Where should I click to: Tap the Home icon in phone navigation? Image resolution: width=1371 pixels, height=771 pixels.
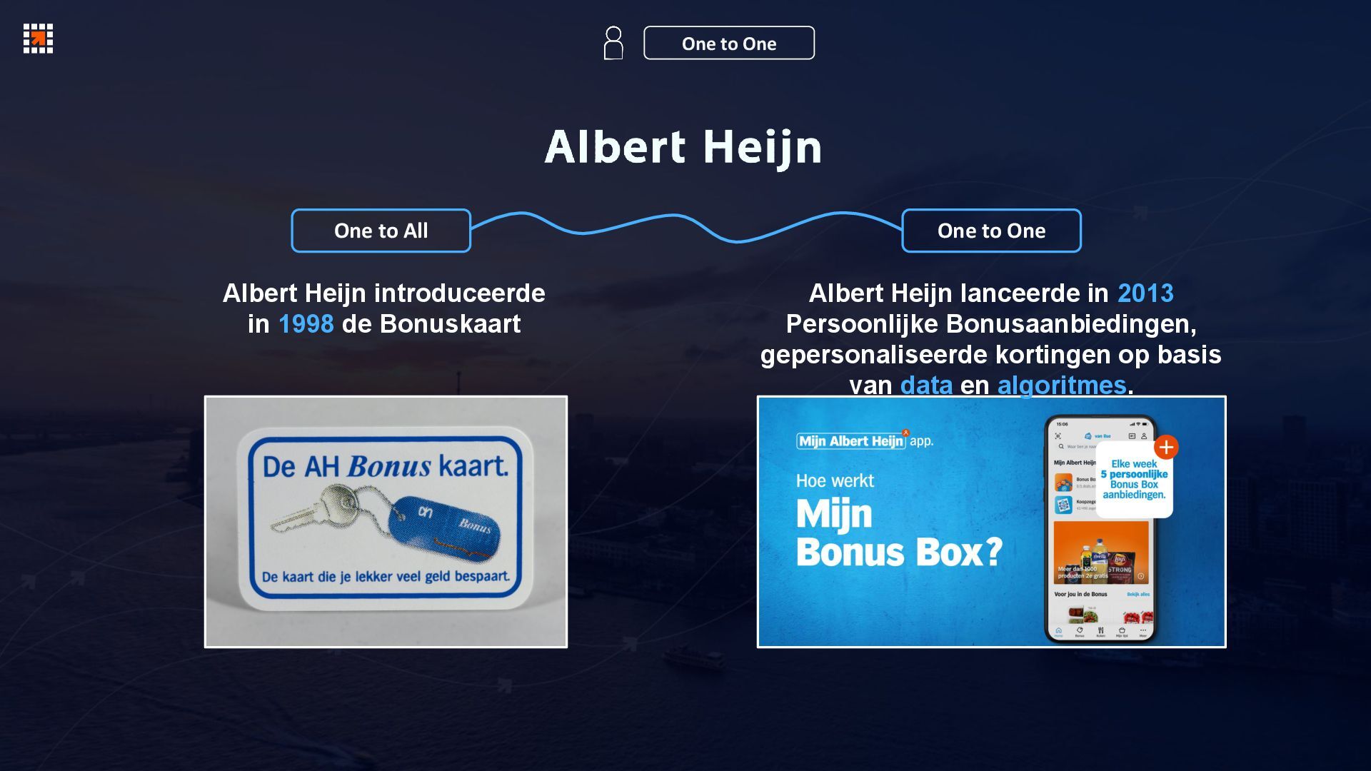[1058, 632]
